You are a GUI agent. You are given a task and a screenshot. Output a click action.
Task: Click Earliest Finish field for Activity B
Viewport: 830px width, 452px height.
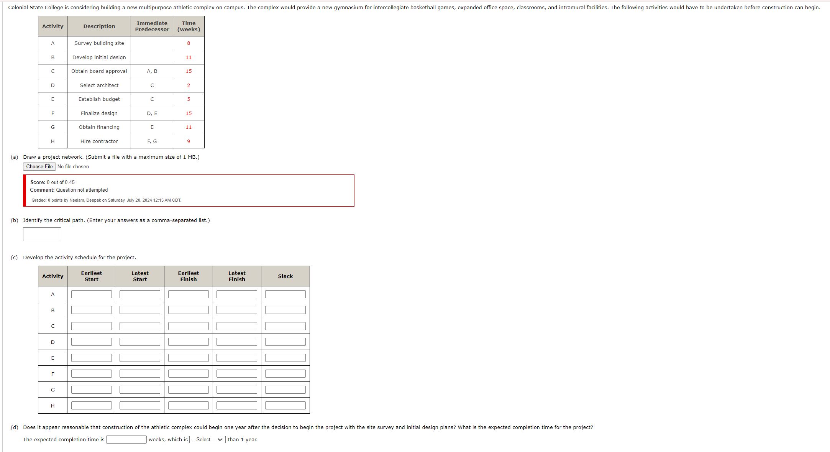[188, 310]
